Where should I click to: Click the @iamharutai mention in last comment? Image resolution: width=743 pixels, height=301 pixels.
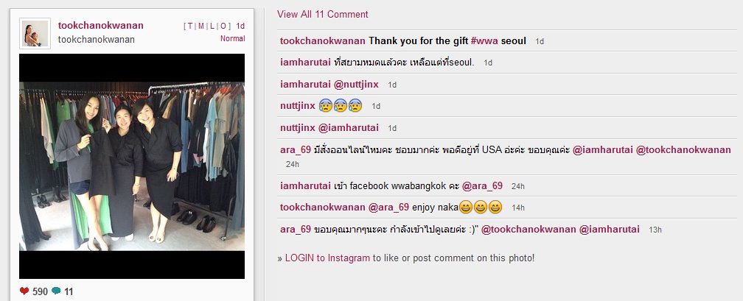click(610, 229)
